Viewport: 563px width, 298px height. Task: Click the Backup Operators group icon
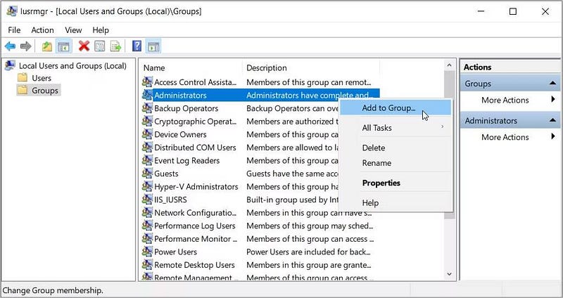tap(147, 108)
